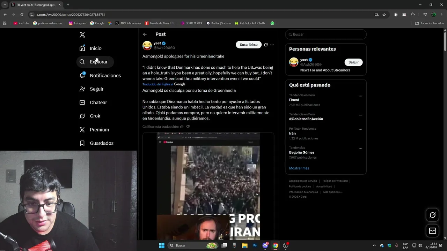Viewport: 447px width, 251px height.
Task: Open Guardados bookmarks
Action: pos(97,143)
